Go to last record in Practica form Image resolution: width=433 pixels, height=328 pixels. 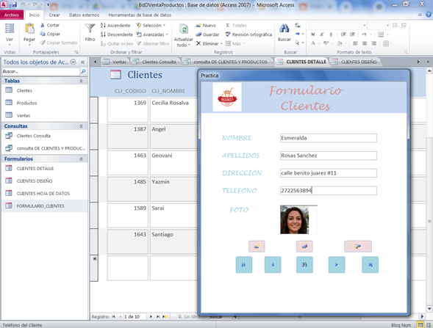371,265
